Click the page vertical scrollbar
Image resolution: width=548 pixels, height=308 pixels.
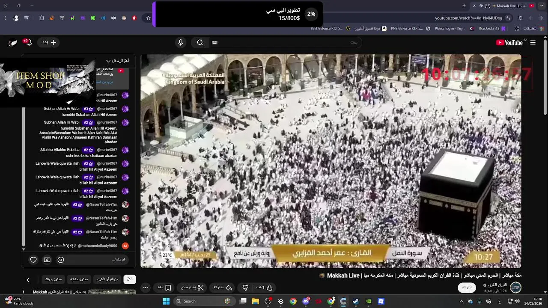pos(545,77)
